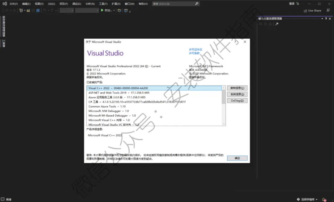Click the Send Feedback icon
Image resolution: width=334 pixels, height=202 pixels.
(x=328, y=10)
